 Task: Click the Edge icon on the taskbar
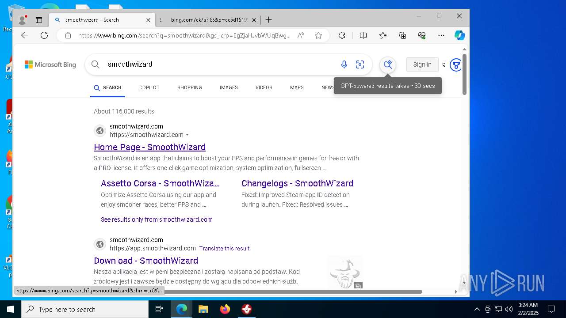click(x=182, y=309)
